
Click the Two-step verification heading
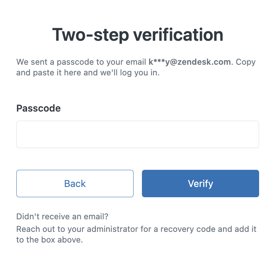137,35
